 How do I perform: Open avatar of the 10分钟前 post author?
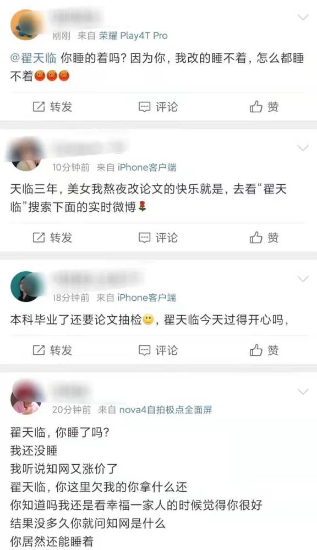(x=26, y=156)
